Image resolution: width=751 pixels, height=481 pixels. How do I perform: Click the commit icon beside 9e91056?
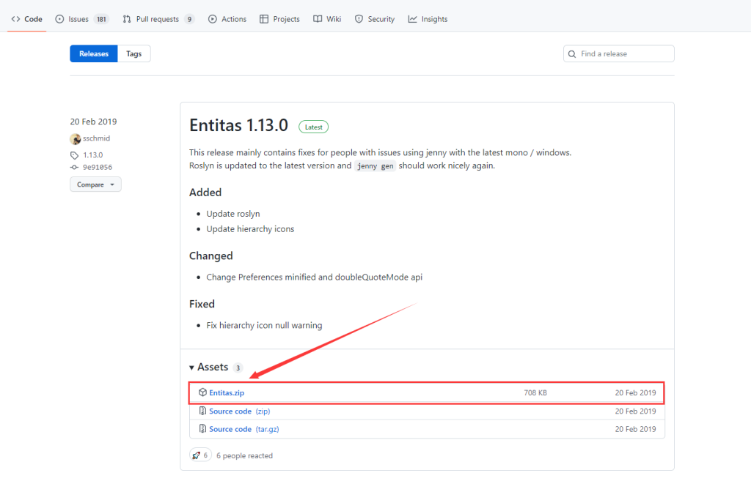click(x=74, y=168)
